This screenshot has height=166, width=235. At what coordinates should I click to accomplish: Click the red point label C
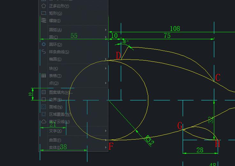218,77
